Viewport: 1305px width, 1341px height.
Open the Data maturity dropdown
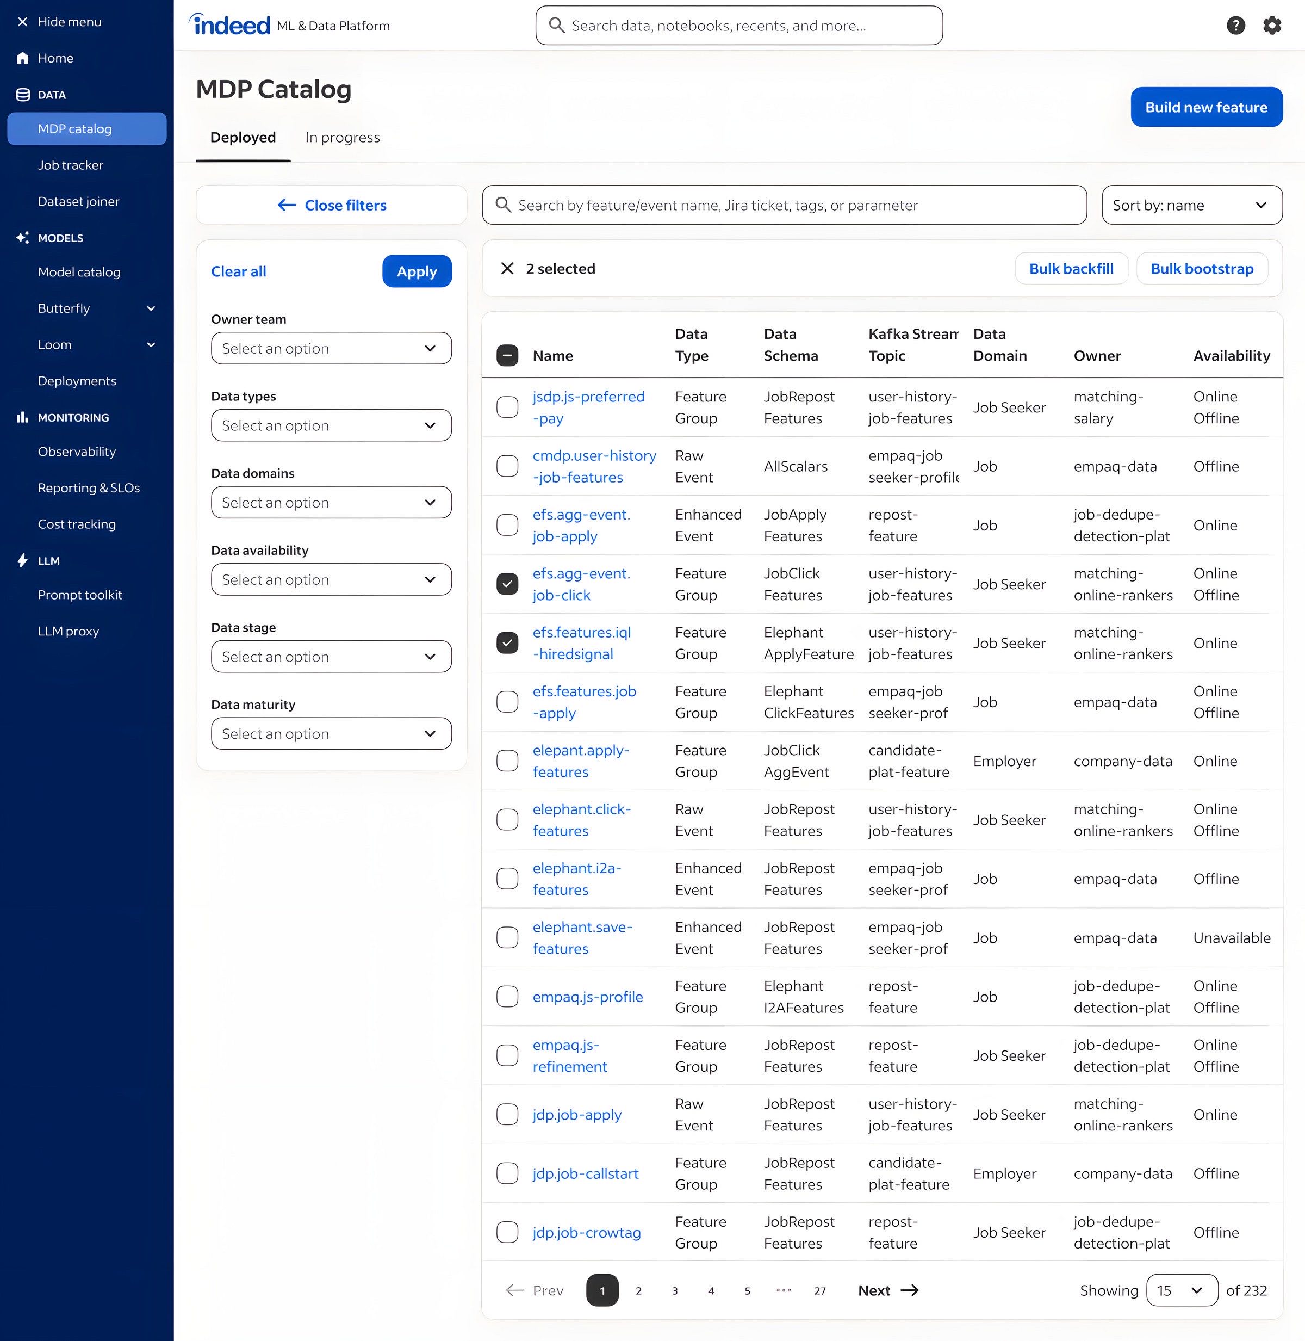[331, 733]
